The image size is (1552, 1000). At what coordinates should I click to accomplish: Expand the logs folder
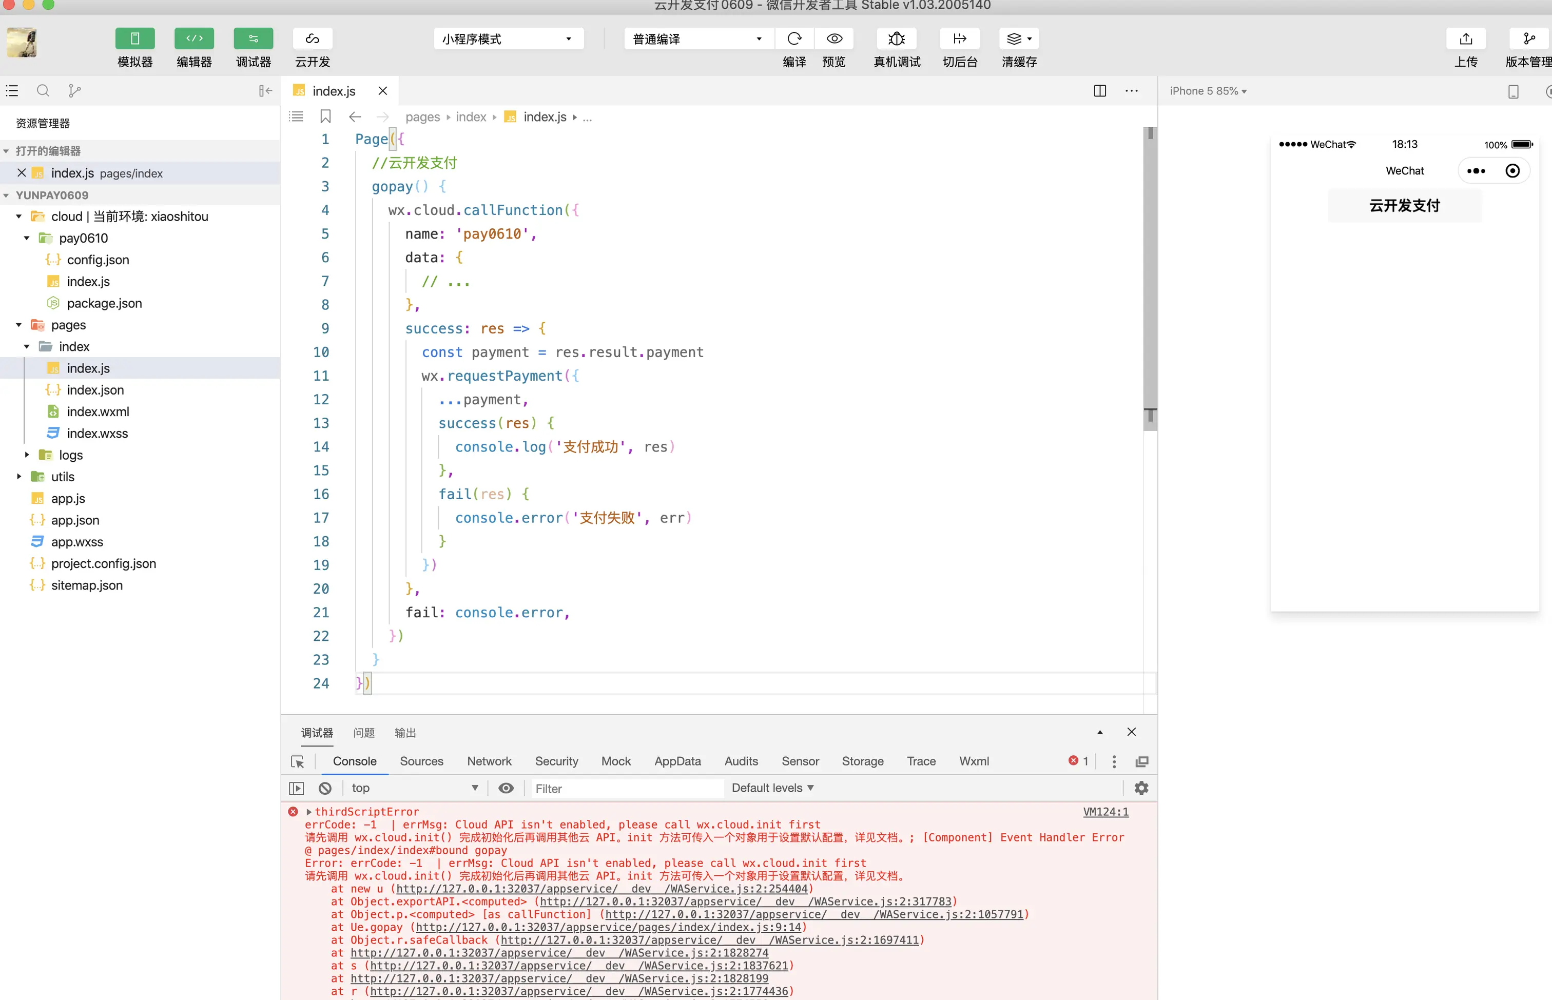pyautogui.click(x=70, y=455)
